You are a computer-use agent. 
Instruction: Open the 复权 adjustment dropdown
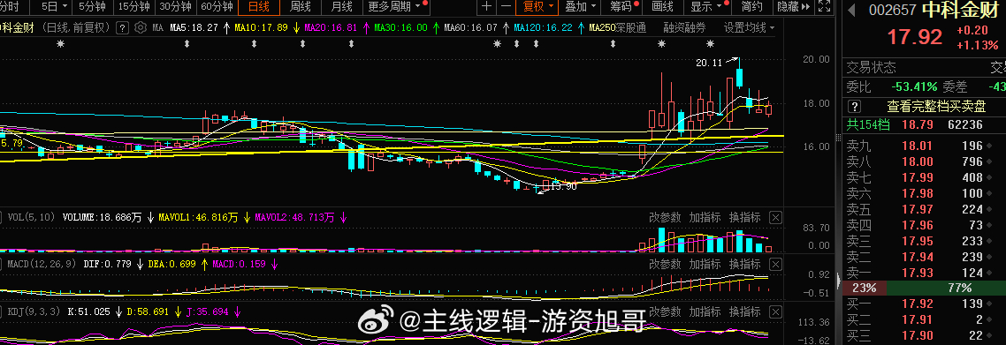[x=537, y=7]
